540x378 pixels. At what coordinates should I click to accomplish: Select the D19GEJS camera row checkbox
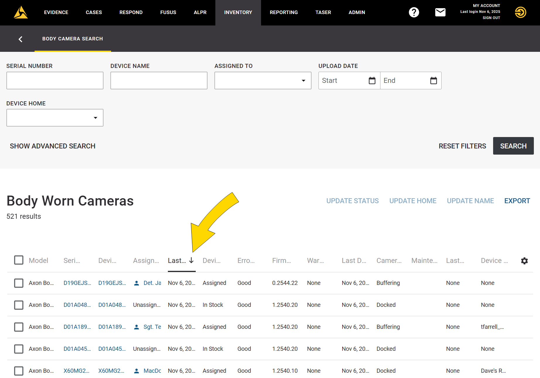(19, 283)
